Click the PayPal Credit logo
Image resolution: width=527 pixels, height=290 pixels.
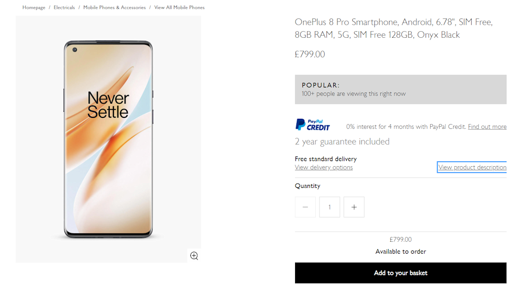click(313, 125)
